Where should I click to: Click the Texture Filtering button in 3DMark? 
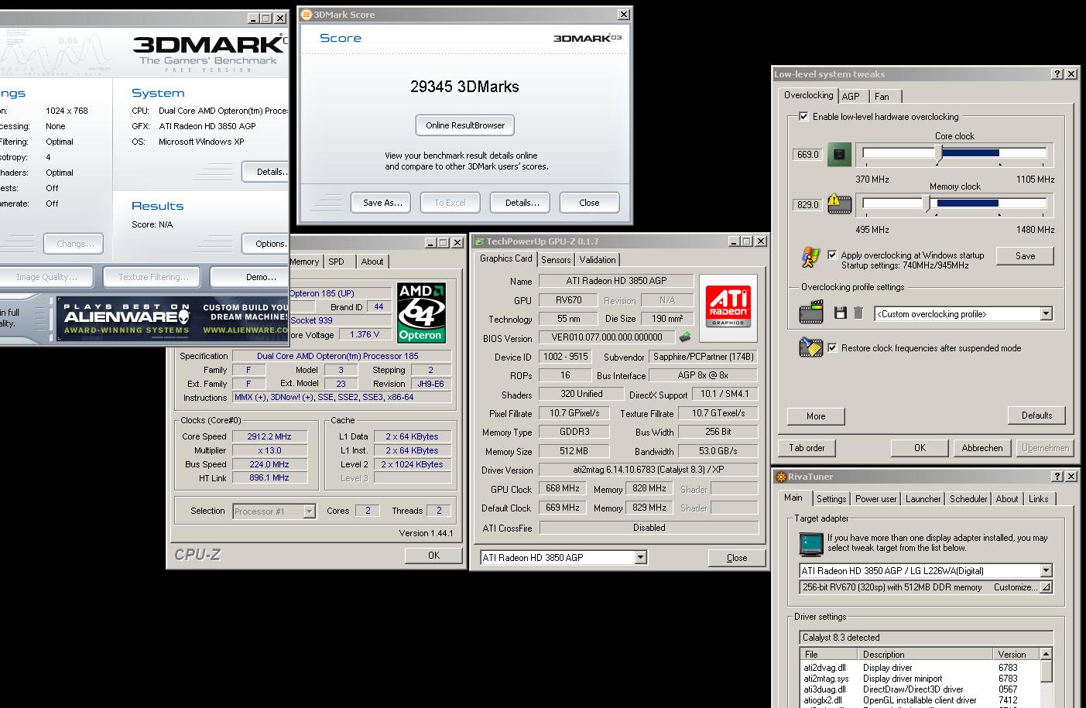pos(153,277)
